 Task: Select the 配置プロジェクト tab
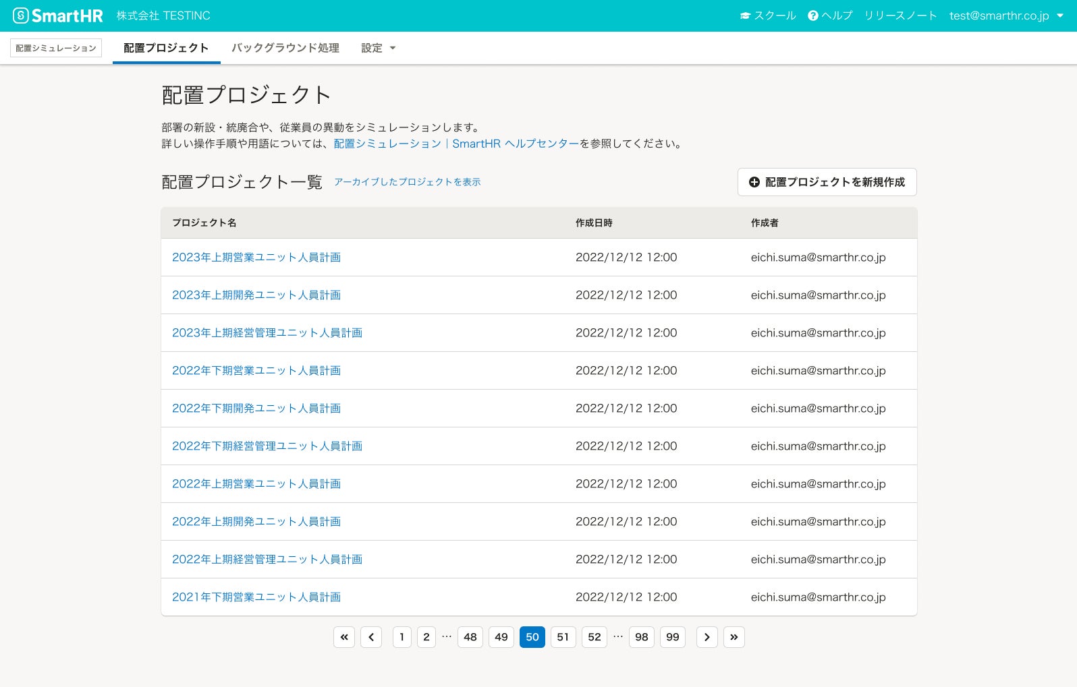click(166, 48)
